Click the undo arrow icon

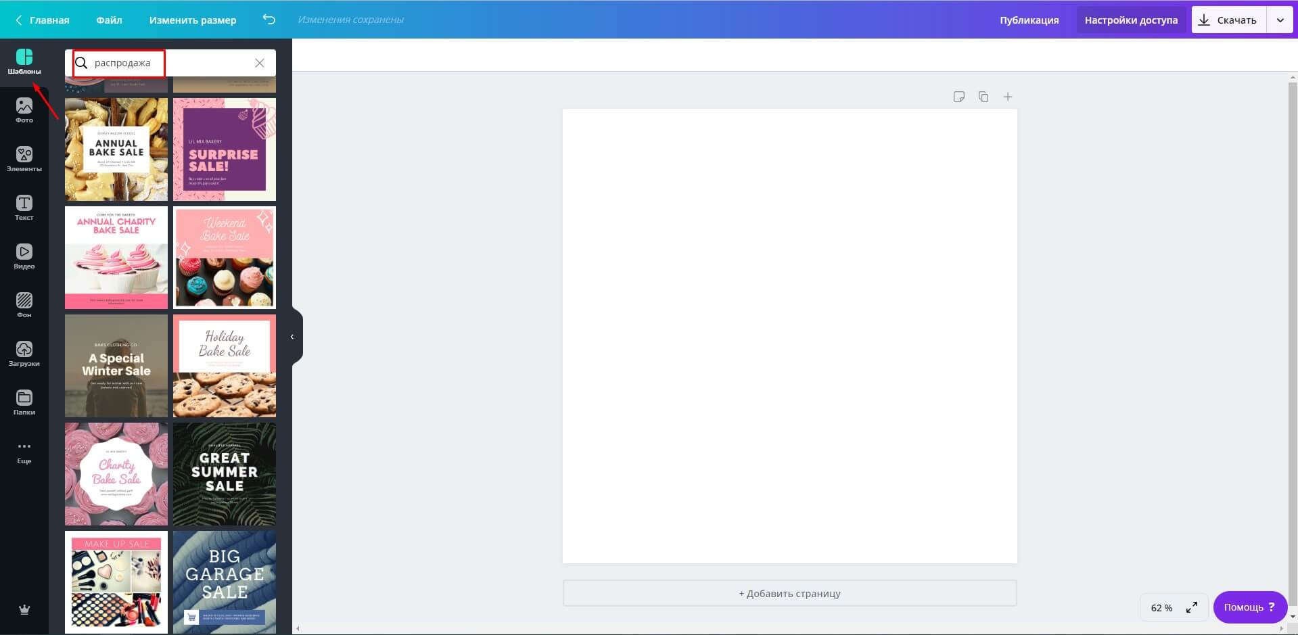pos(269,20)
